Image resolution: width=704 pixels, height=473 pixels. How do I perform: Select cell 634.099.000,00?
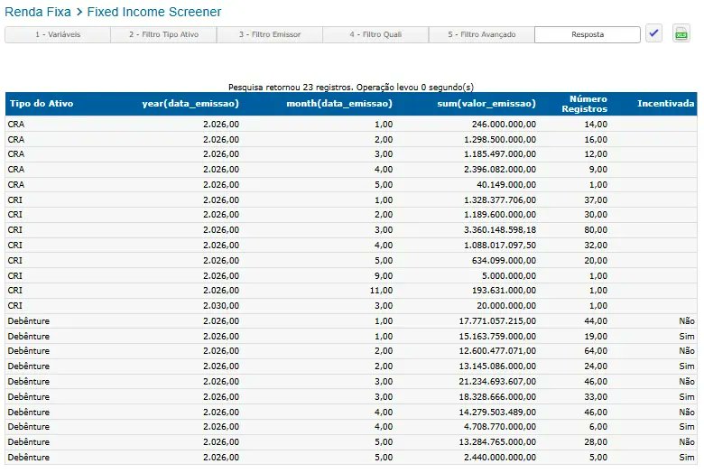coord(504,261)
